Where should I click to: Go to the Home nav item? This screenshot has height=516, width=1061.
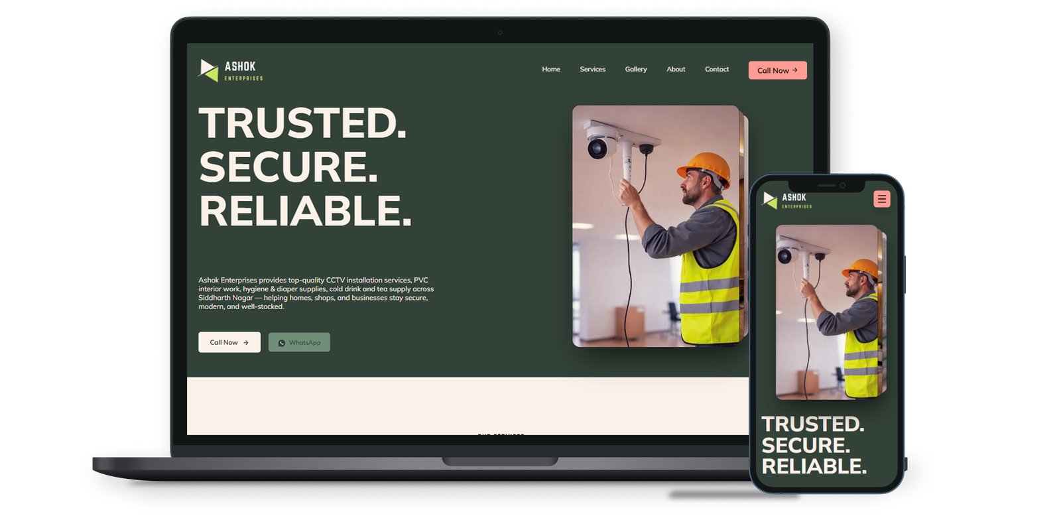(x=550, y=70)
